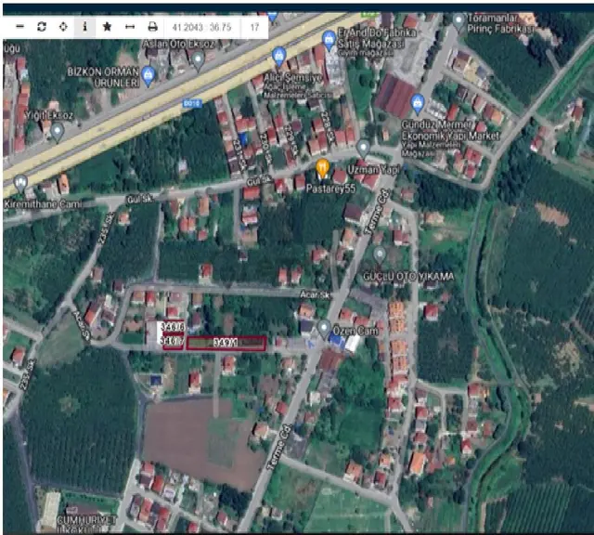594x535 pixels.
Task: Select parcel 346/7 on the map
Action: [174, 342]
